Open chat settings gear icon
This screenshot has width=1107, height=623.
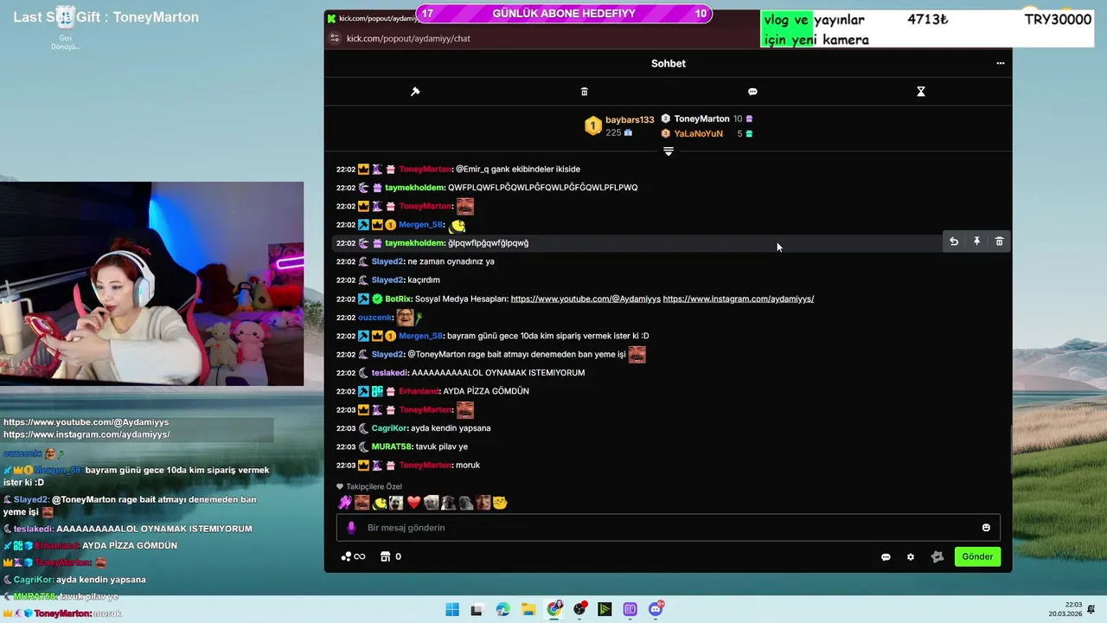(911, 557)
